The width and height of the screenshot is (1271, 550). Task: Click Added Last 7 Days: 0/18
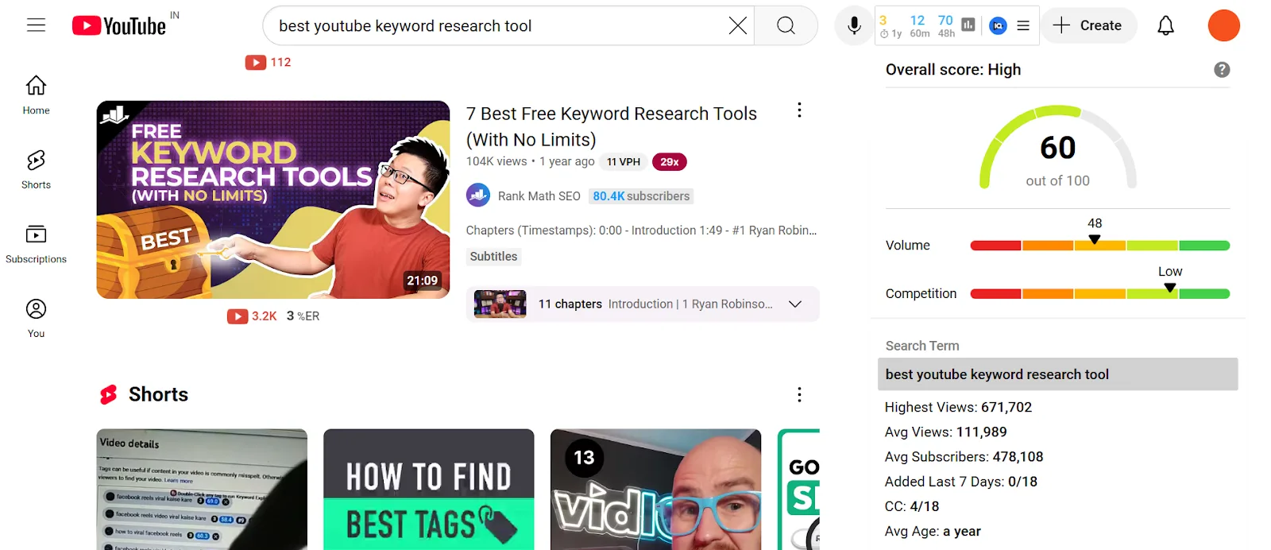pos(960,481)
